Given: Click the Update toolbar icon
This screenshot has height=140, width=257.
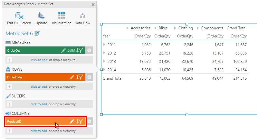Looking at the screenshot, I should (x=41, y=16).
